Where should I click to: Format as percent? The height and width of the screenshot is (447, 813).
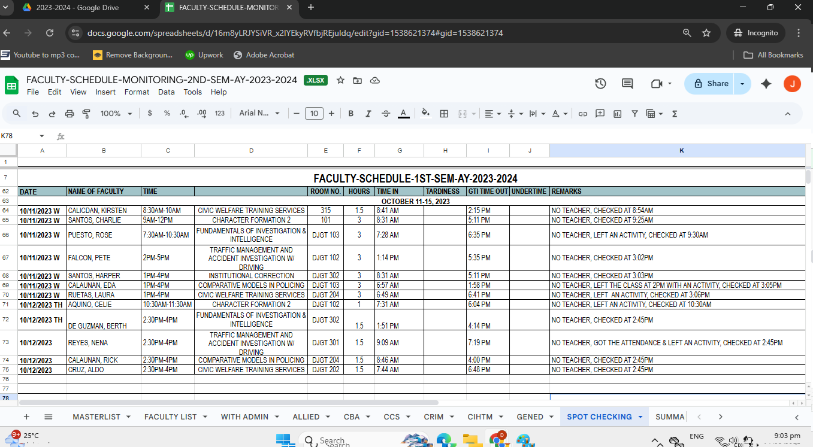point(167,114)
